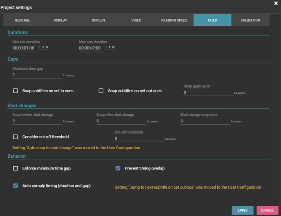Check Enforce minimum time gap
The width and height of the screenshot is (281, 216).
click(16, 168)
